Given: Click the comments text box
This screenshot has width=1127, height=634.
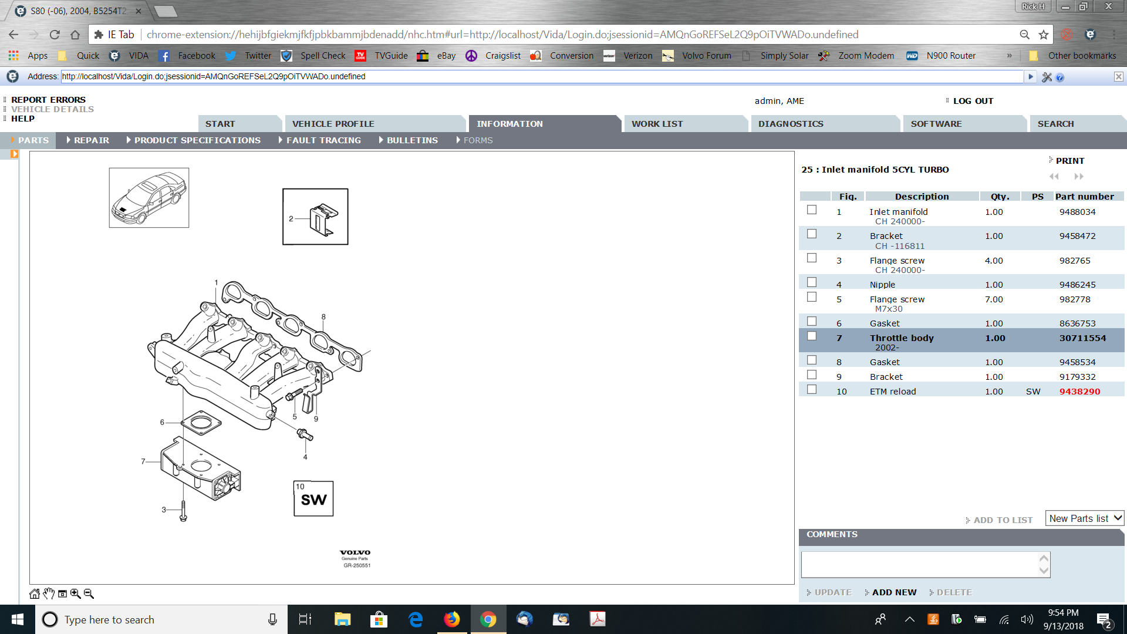Looking at the screenshot, I should pyautogui.click(x=920, y=564).
